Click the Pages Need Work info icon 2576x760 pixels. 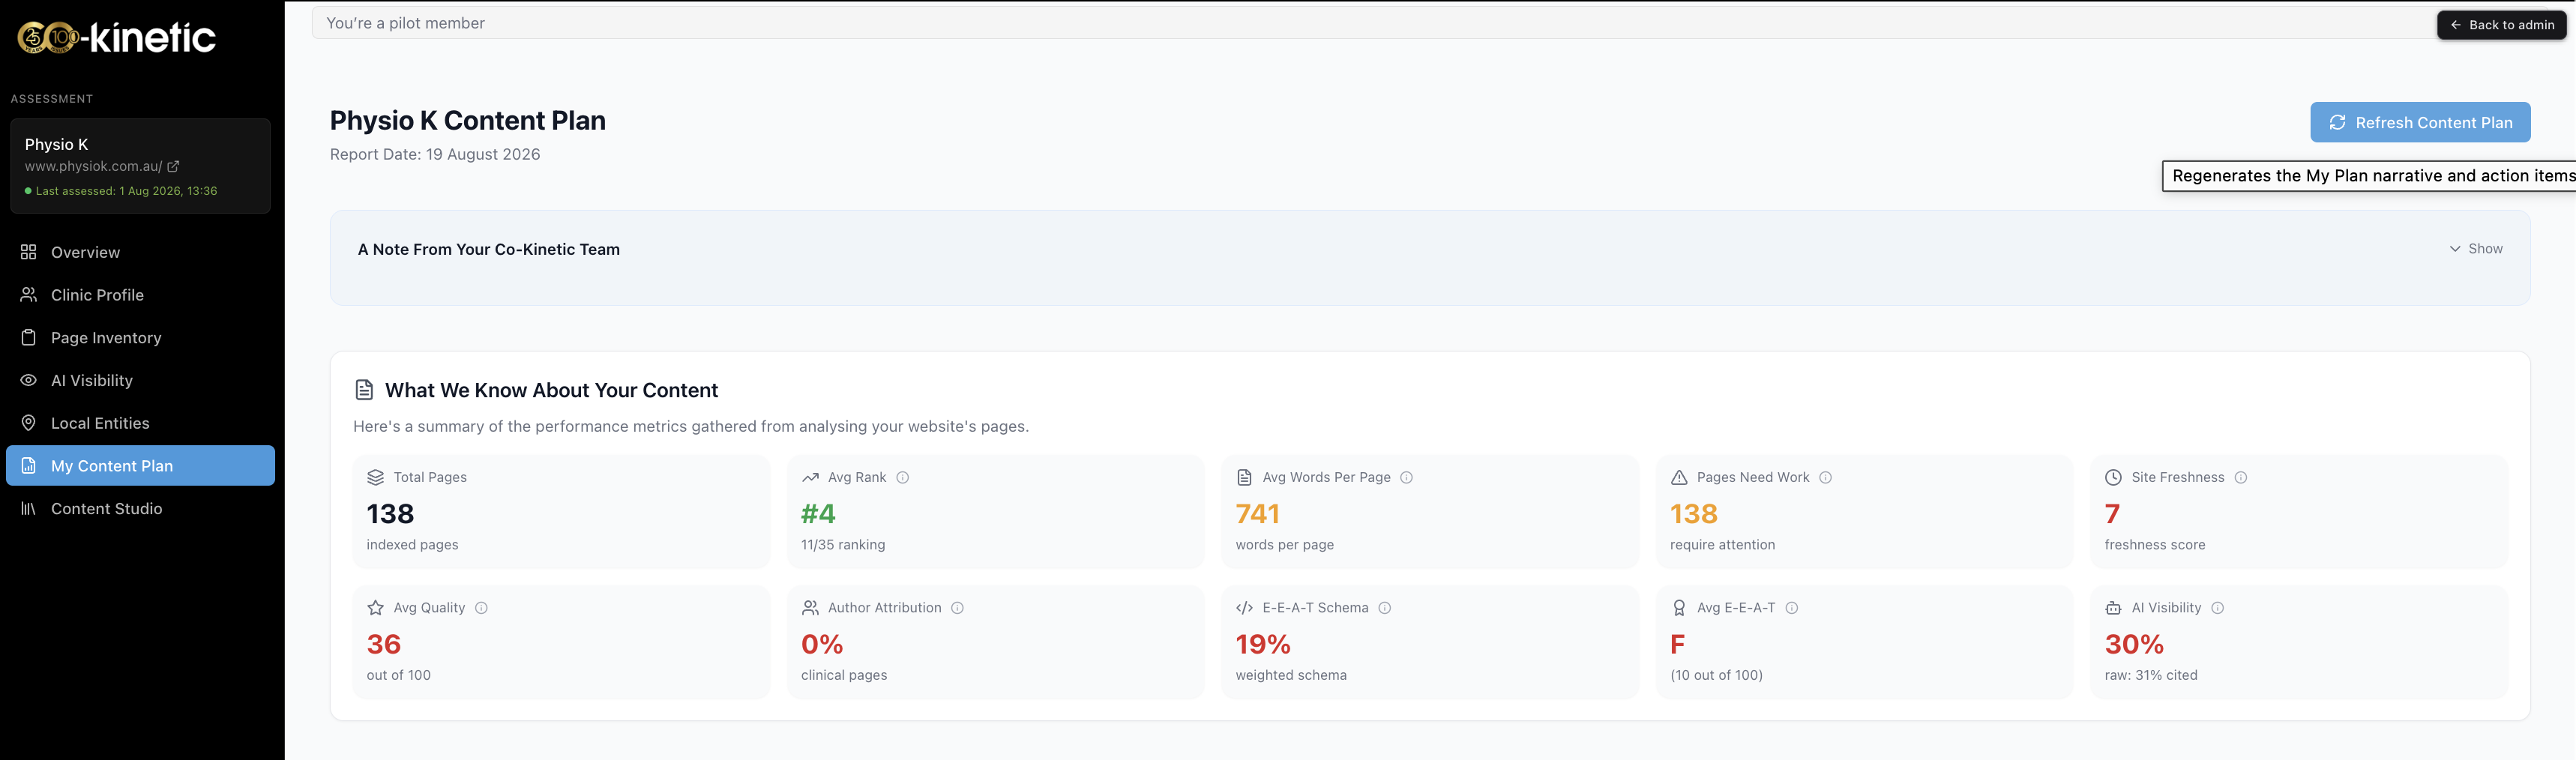point(1826,478)
